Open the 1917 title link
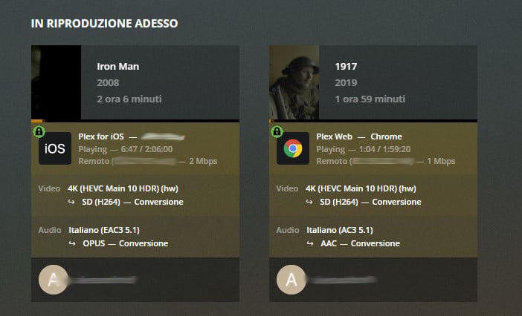The width and height of the screenshot is (522, 316). (x=345, y=67)
